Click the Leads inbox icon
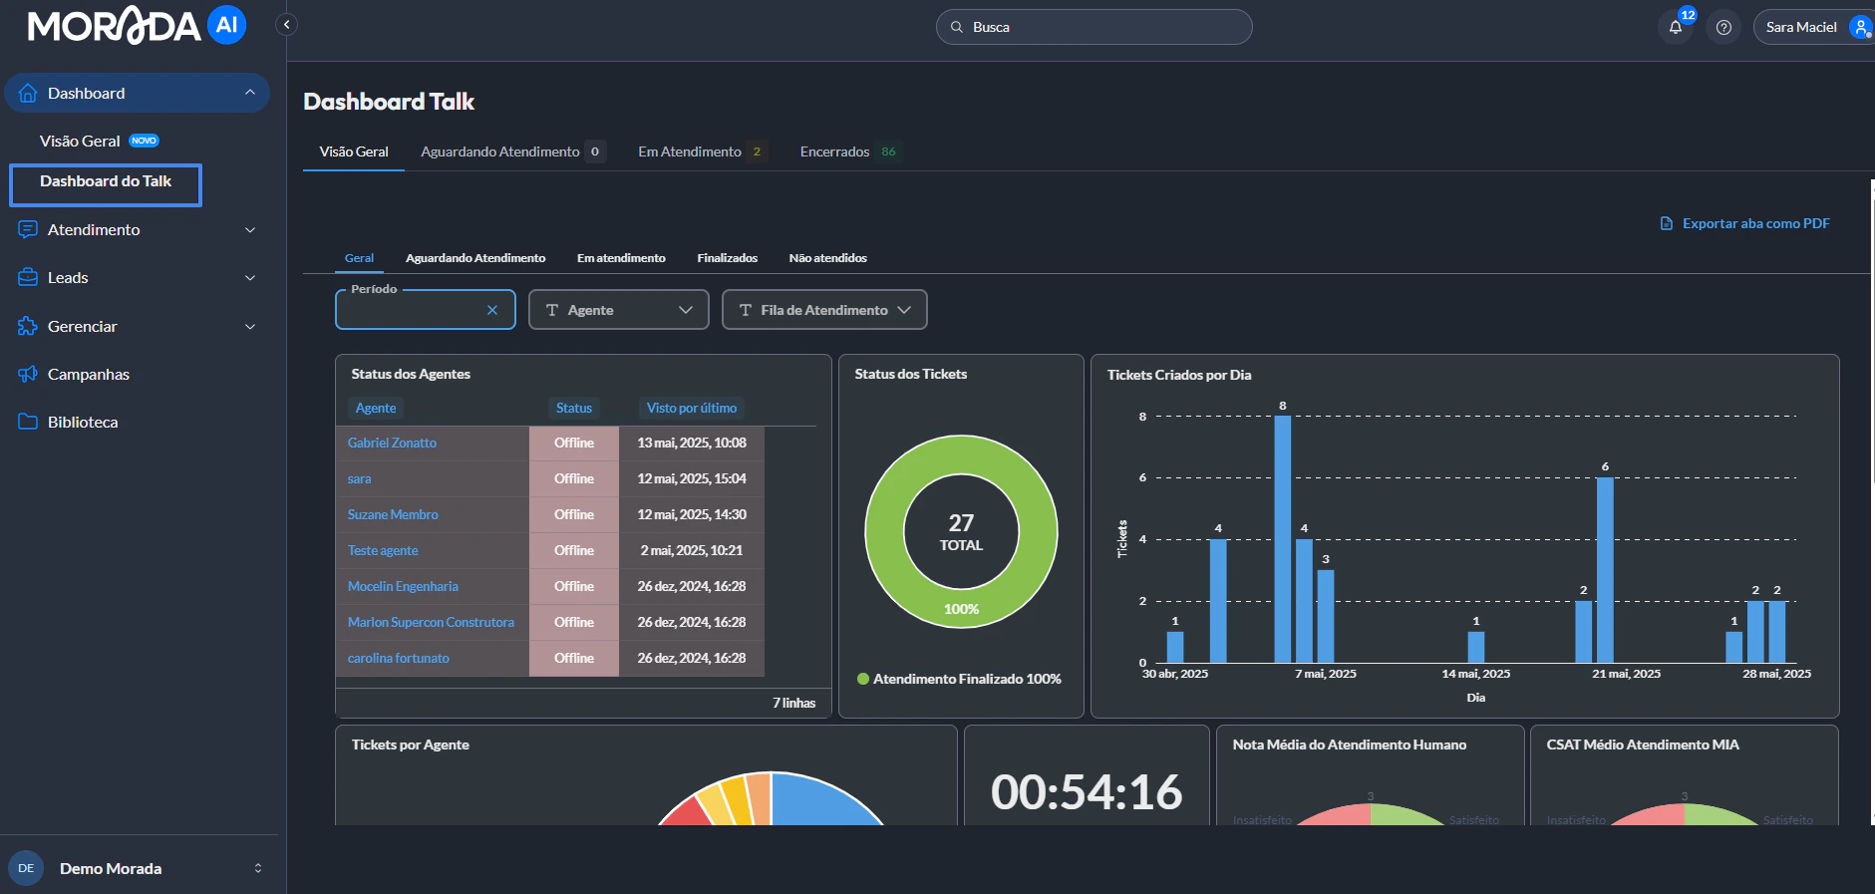This screenshot has height=894, width=1875. 28,277
